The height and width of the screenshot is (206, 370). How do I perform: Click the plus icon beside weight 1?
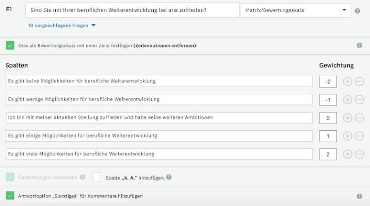point(347,136)
